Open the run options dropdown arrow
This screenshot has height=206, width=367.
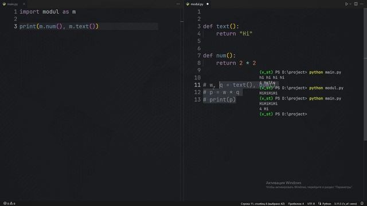(350, 4)
